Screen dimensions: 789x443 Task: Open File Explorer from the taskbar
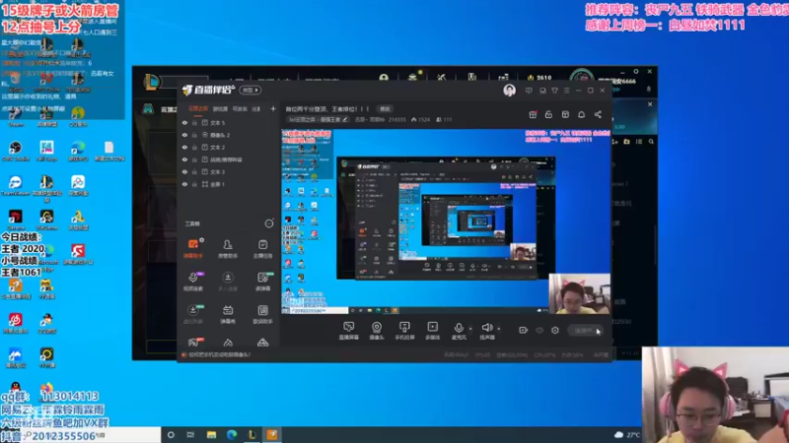[211, 434]
